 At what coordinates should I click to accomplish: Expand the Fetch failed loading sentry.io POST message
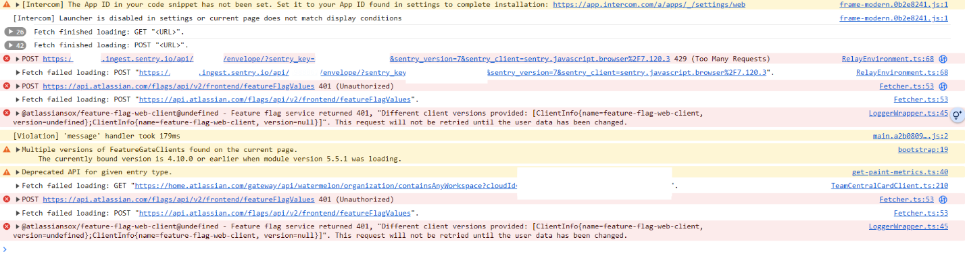coord(18,72)
